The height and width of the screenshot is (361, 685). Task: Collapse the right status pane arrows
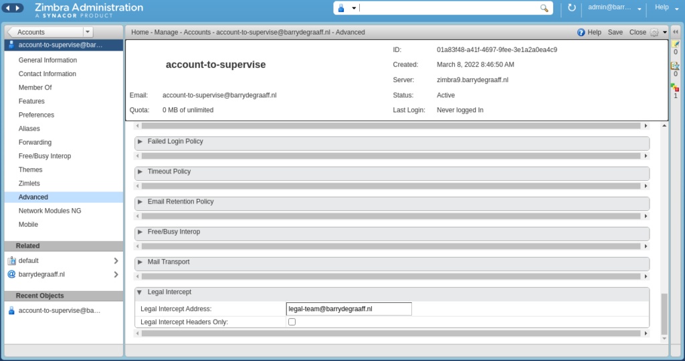pyautogui.click(x=675, y=32)
